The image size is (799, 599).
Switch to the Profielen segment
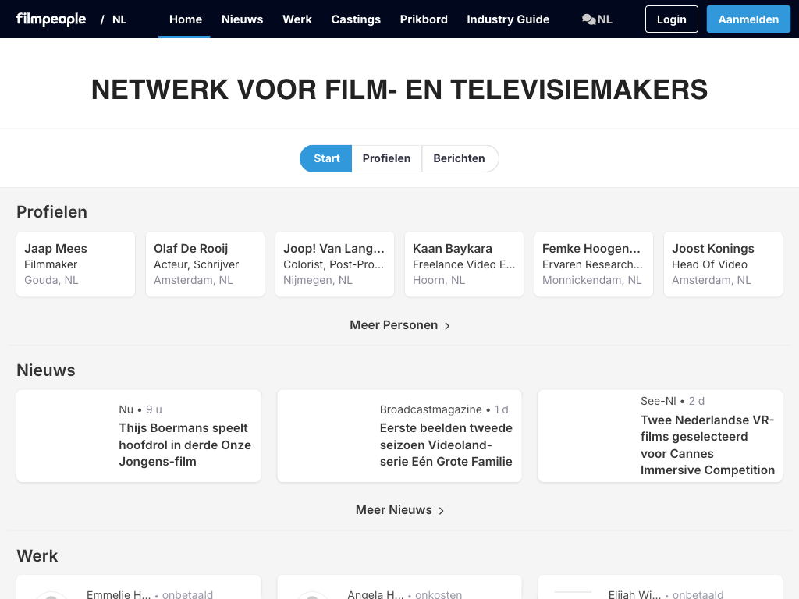(386, 158)
